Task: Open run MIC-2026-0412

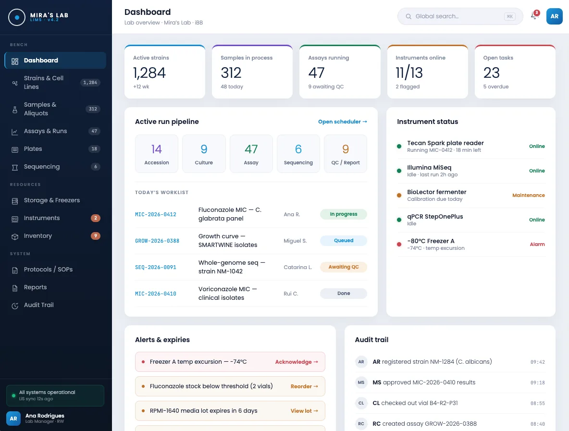Action: click(156, 214)
